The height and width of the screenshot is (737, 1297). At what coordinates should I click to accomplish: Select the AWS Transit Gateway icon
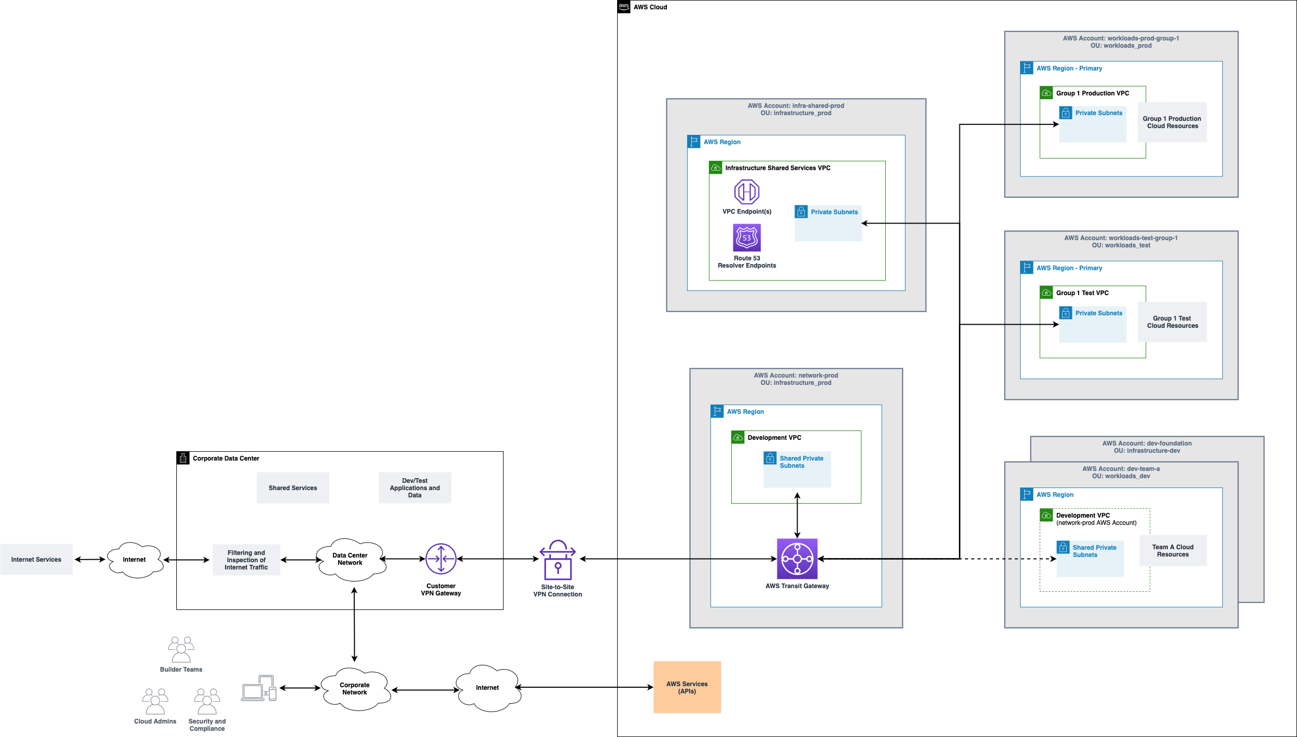coord(797,559)
